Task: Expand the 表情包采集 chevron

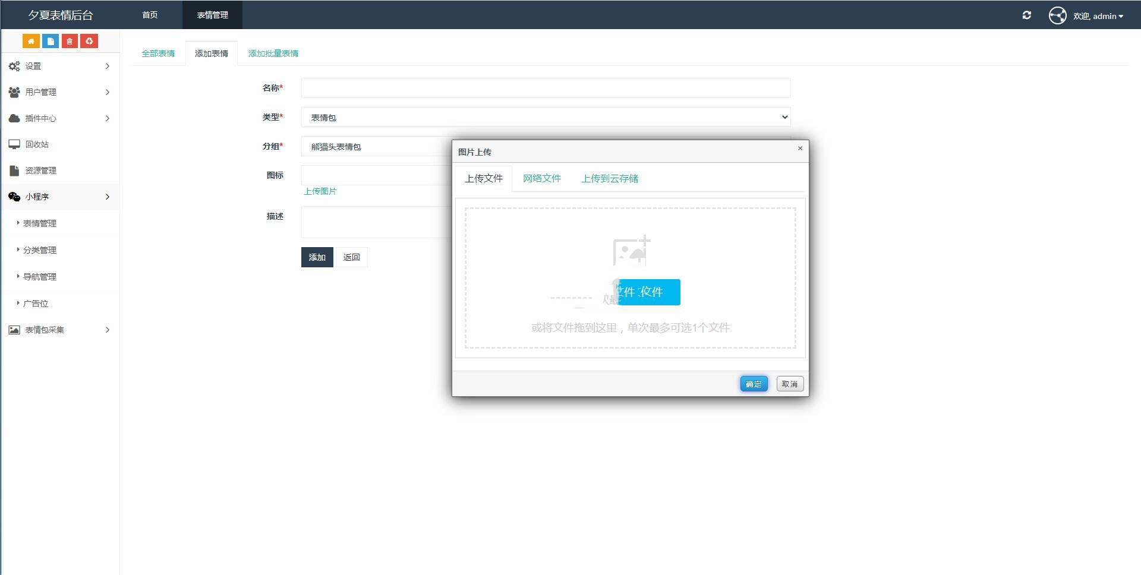Action: [x=108, y=330]
